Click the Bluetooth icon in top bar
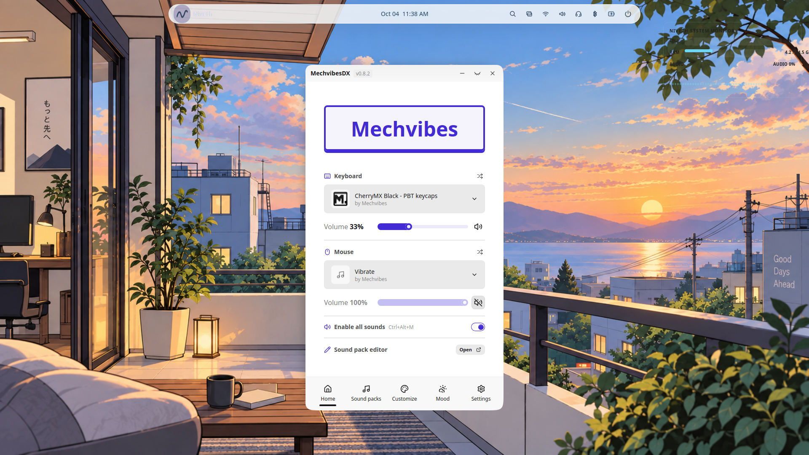809x455 pixels. [x=595, y=14]
